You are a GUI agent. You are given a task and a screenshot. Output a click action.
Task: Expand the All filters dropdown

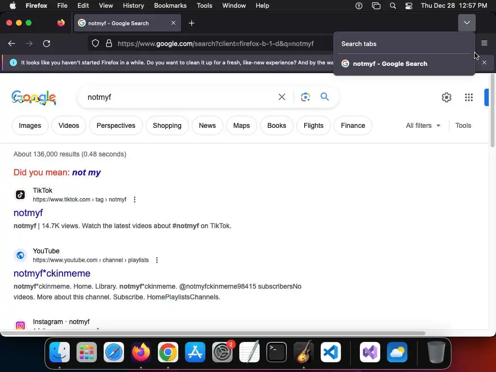point(423,125)
